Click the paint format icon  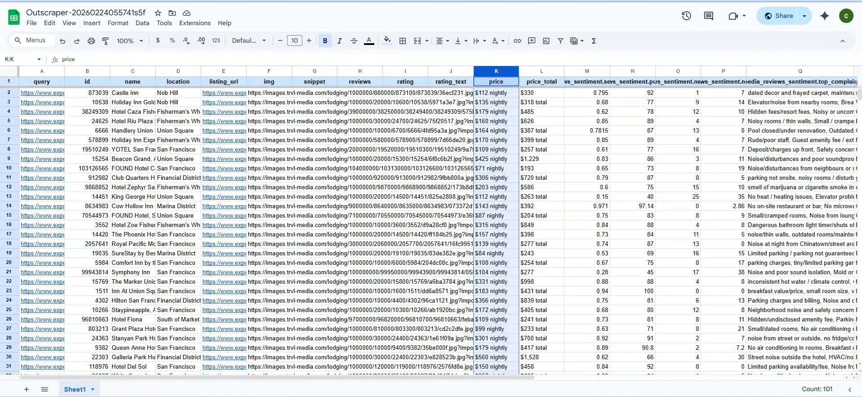(x=105, y=41)
